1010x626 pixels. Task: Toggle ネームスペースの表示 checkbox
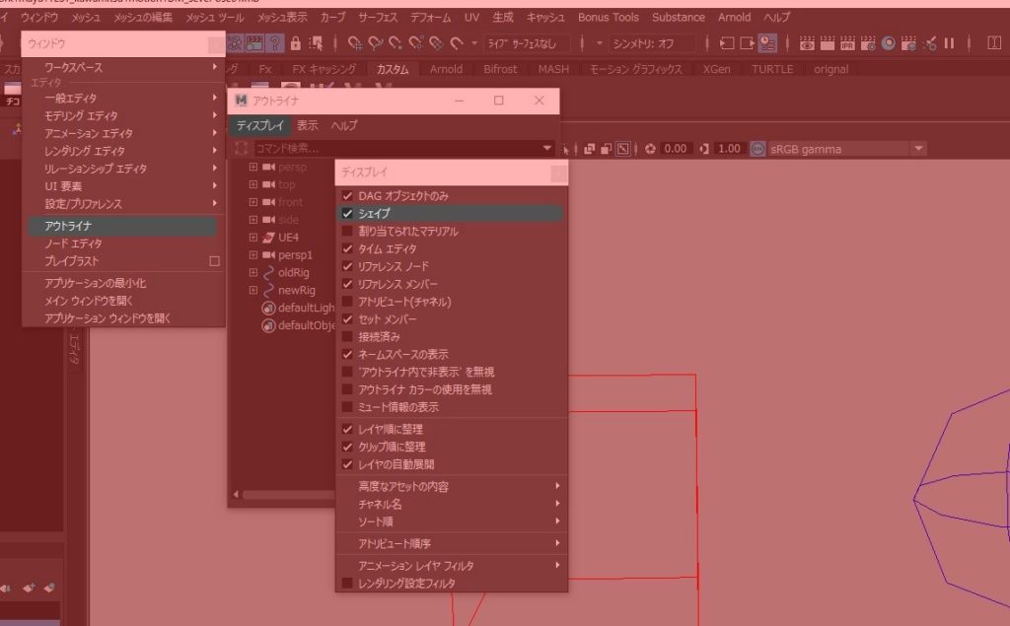(347, 354)
